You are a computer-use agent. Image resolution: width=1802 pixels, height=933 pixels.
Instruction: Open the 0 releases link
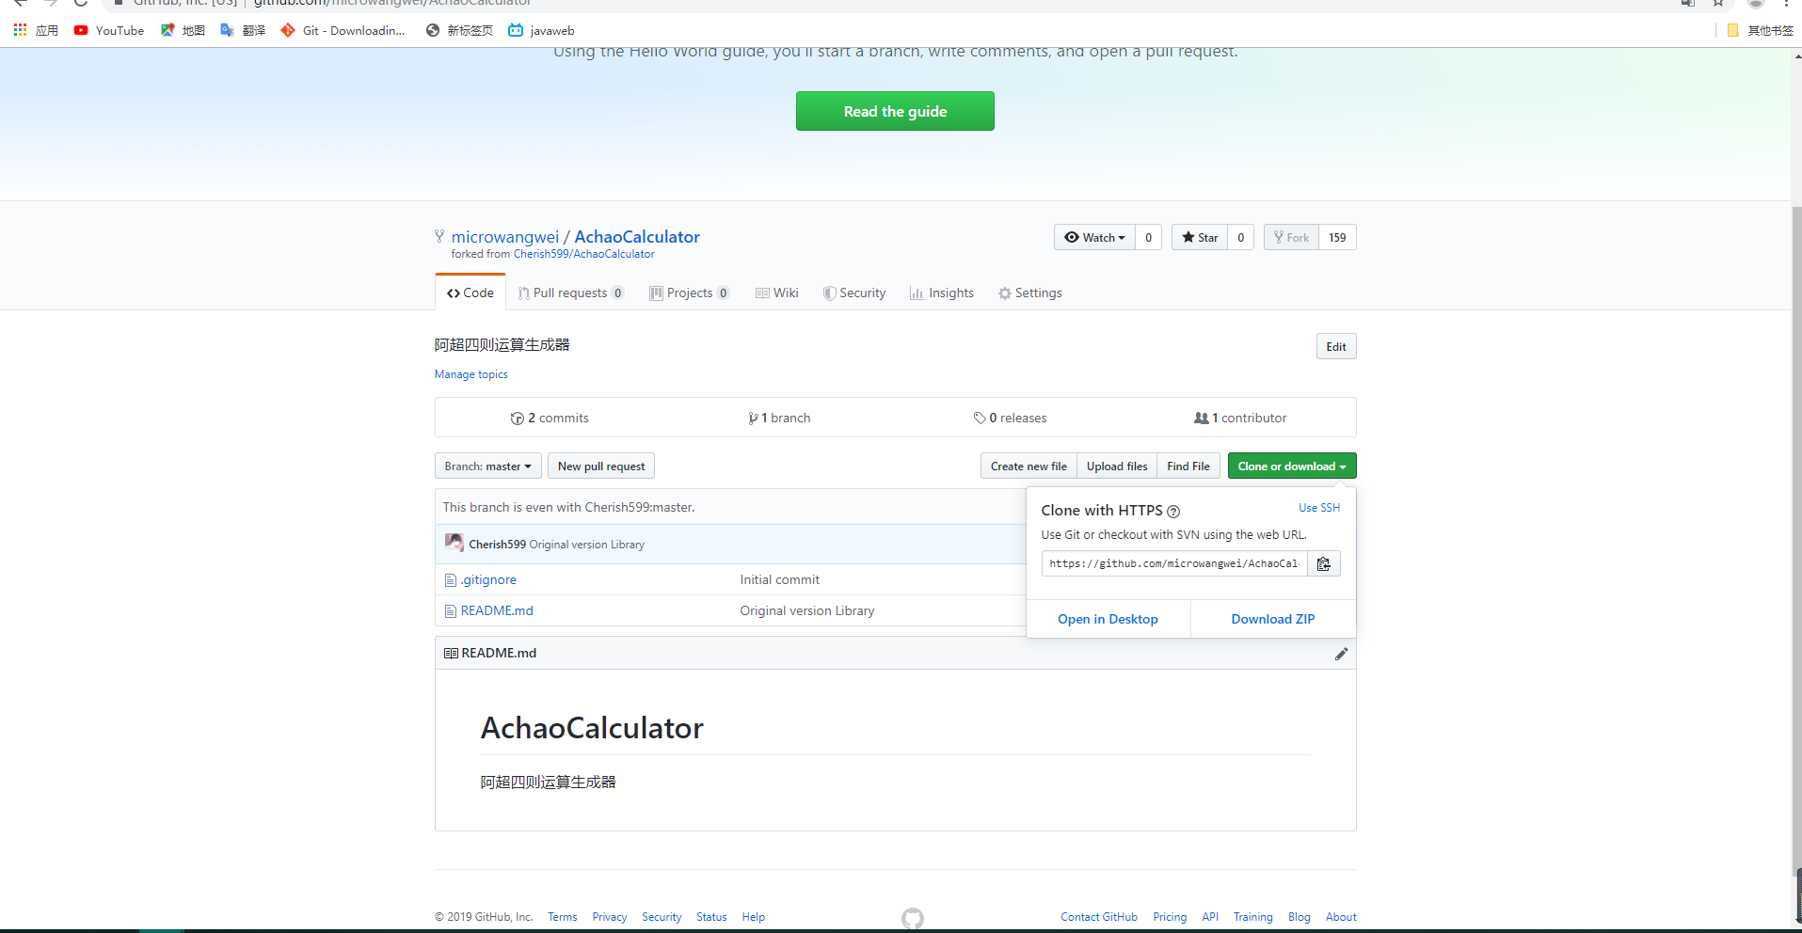coord(1011,418)
